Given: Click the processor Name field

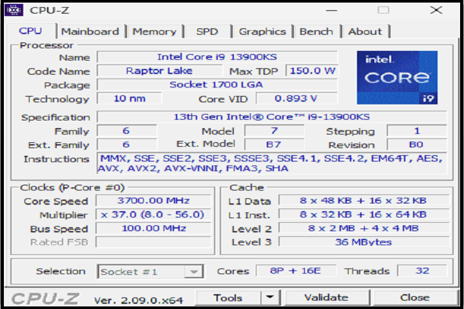Looking at the screenshot, I should [x=217, y=57].
